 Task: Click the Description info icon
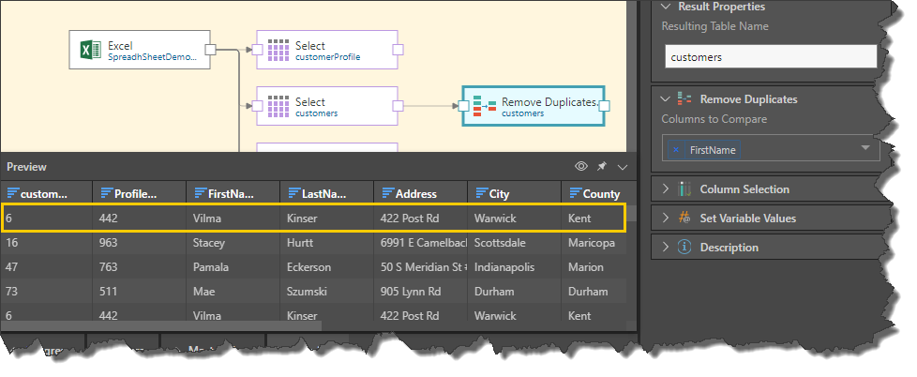click(x=684, y=248)
